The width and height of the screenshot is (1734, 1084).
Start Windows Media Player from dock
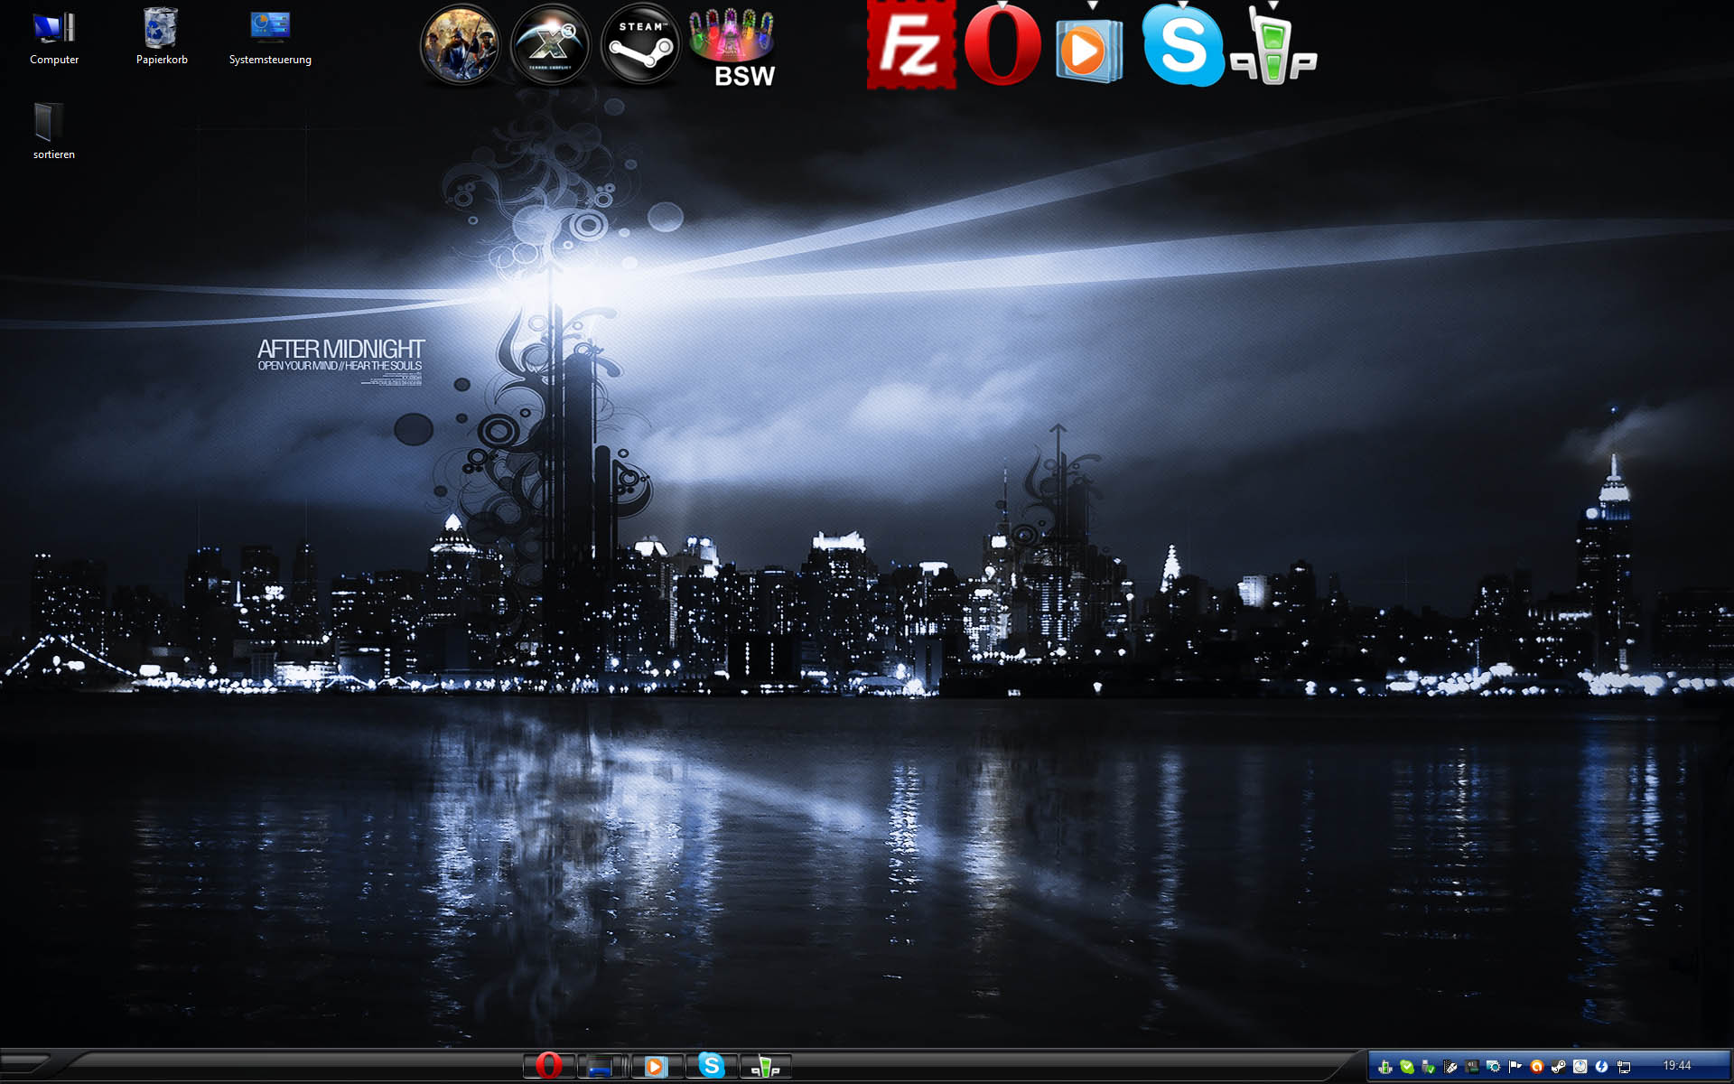tap(1088, 48)
